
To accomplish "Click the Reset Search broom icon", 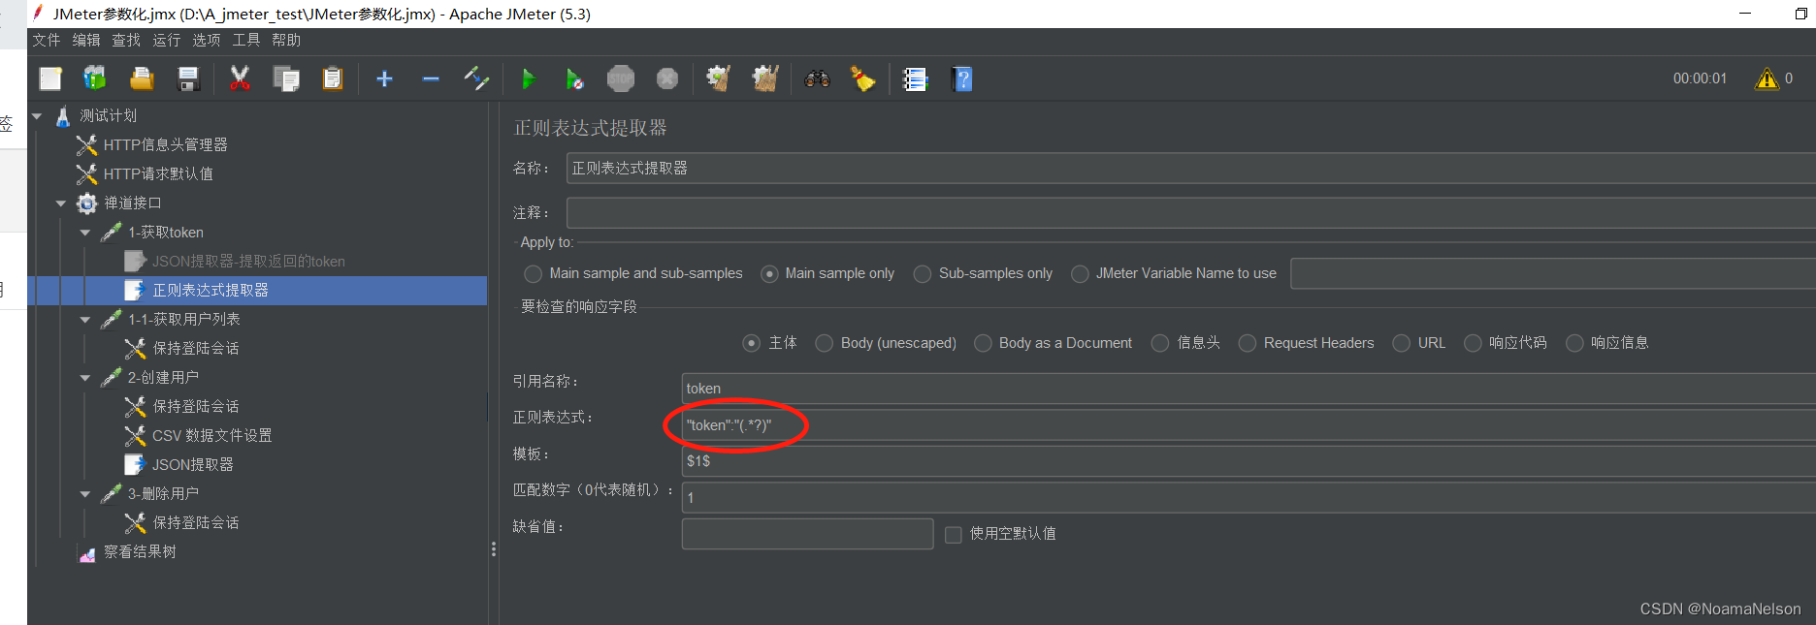I will (x=862, y=78).
